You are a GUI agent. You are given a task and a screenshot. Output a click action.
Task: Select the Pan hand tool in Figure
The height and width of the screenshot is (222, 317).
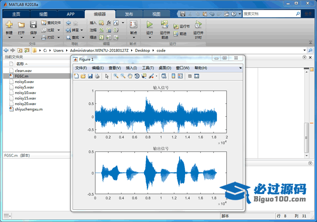click(130, 76)
